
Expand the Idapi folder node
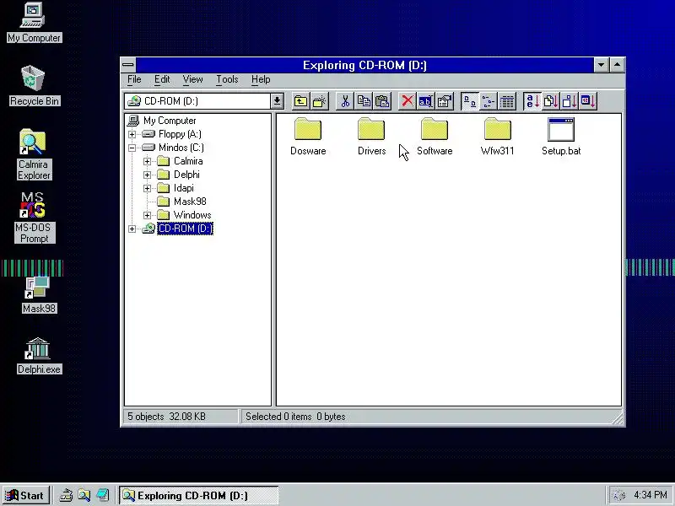pyautogui.click(x=147, y=188)
